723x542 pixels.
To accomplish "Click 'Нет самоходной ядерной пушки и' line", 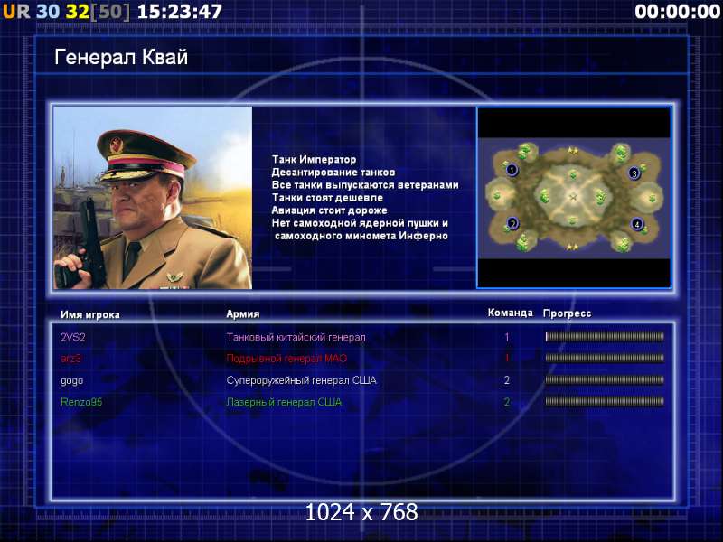I will pos(360,223).
